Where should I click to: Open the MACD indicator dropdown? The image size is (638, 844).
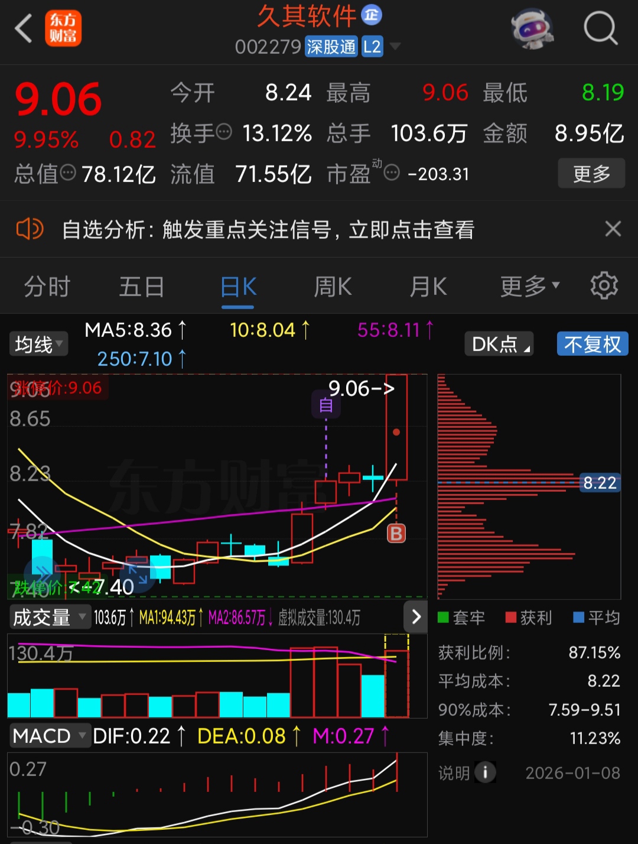[50, 736]
